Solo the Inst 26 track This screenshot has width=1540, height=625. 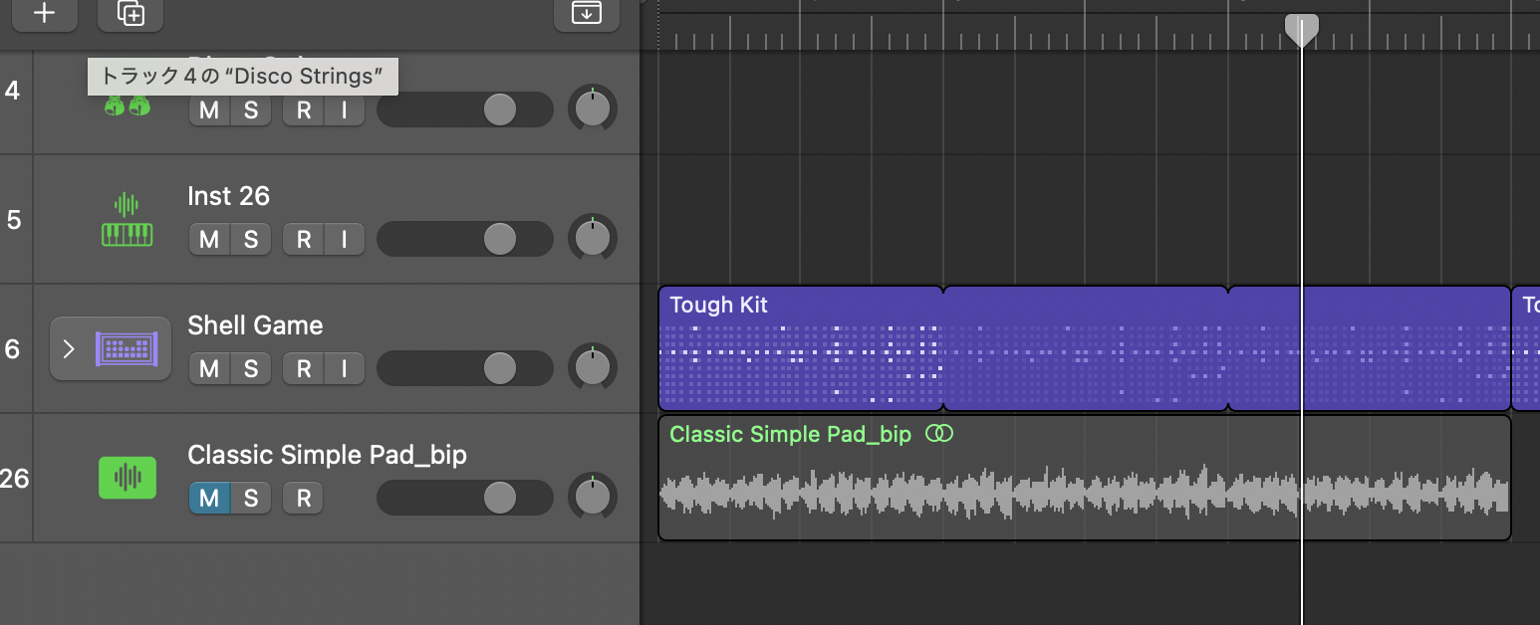click(x=251, y=239)
